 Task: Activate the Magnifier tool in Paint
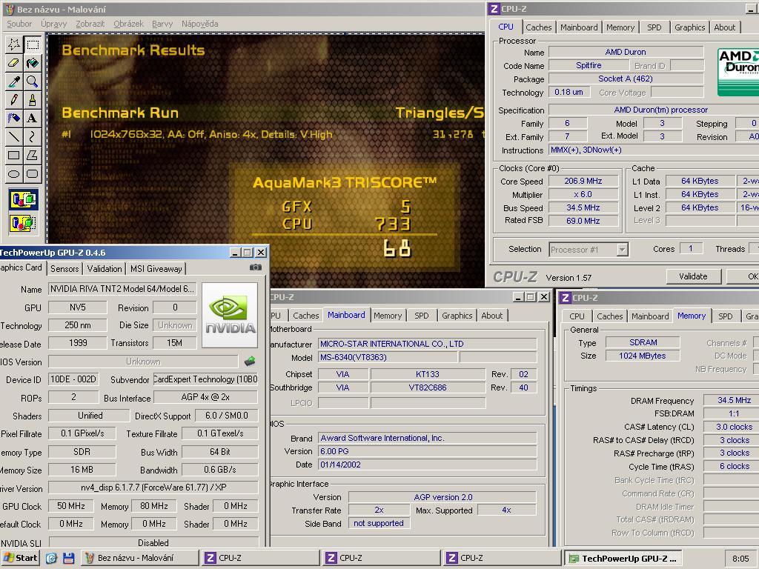tap(33, 81)
